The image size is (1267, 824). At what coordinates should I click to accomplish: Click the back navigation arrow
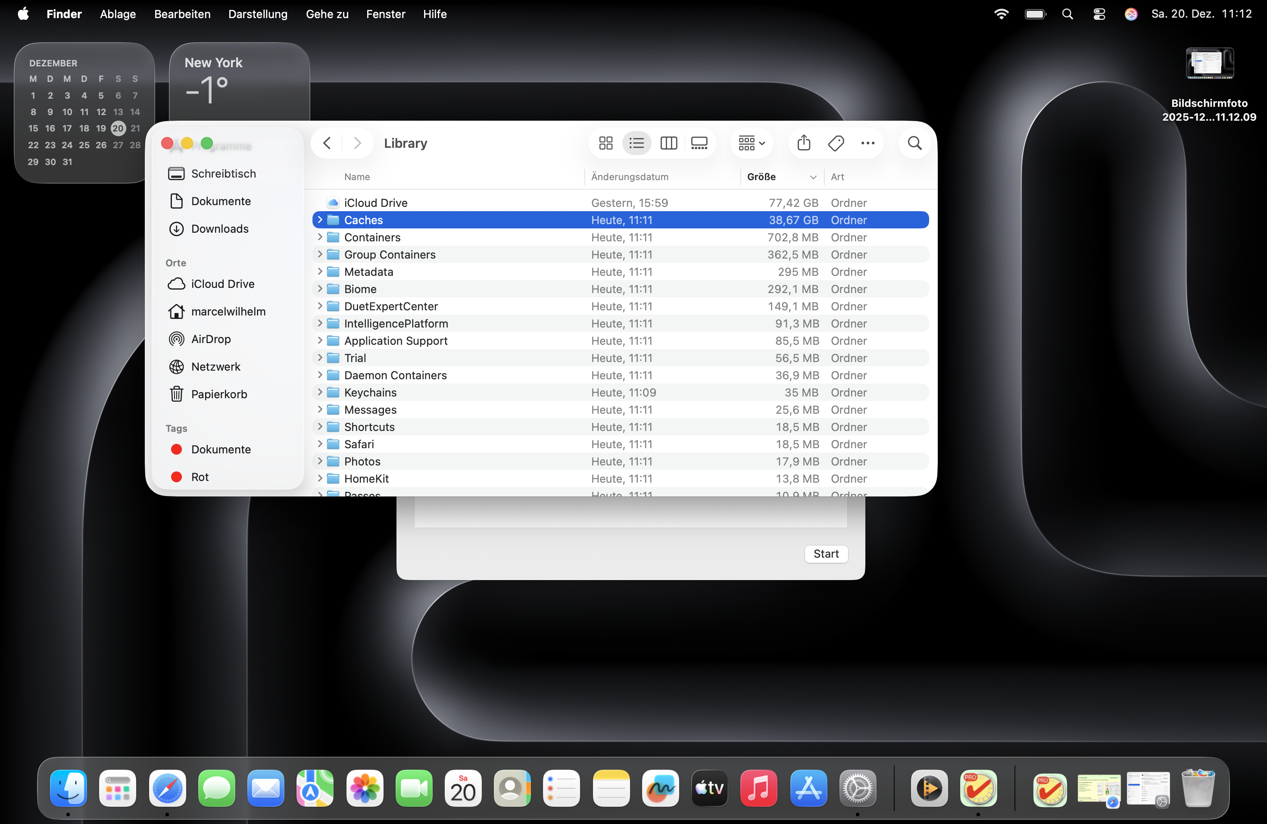(327, 143)
